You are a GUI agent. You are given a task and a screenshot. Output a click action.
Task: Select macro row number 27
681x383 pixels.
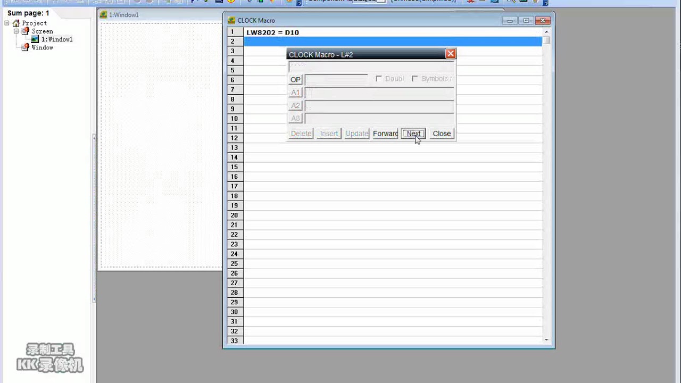(234, 283)
